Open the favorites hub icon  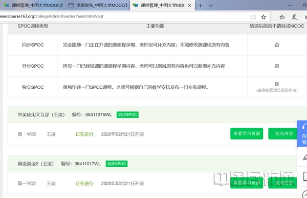click(282, 17)
